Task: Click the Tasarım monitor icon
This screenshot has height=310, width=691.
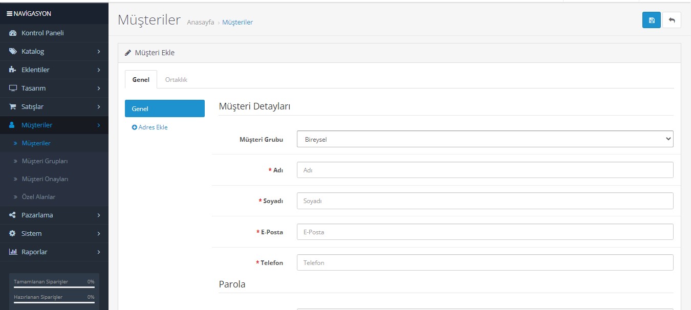Action: pyautogui.click(x=13, y=88)
